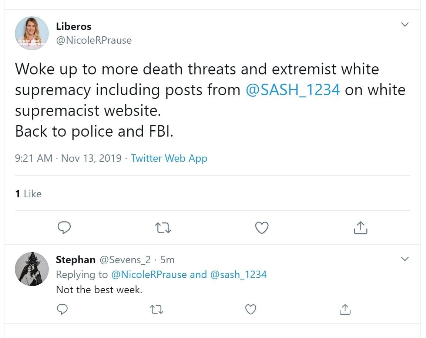This screenshot has width=426, height=338.
Task: Open more options chevron on Liberos tweet
Action: click(x=405, y=25)
